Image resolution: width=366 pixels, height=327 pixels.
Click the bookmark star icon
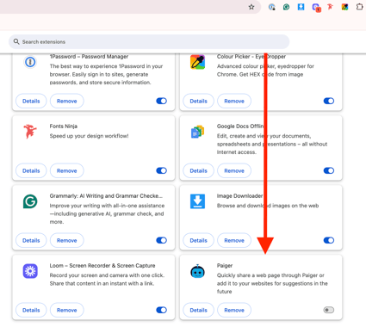pyautogui.click(x=251, y=7)
